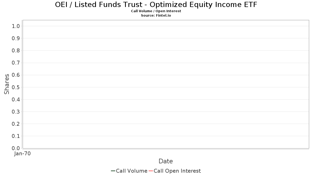Select the 0.4 y-axis tick label
The image size is (312, 175).
(x=16, y=100)
